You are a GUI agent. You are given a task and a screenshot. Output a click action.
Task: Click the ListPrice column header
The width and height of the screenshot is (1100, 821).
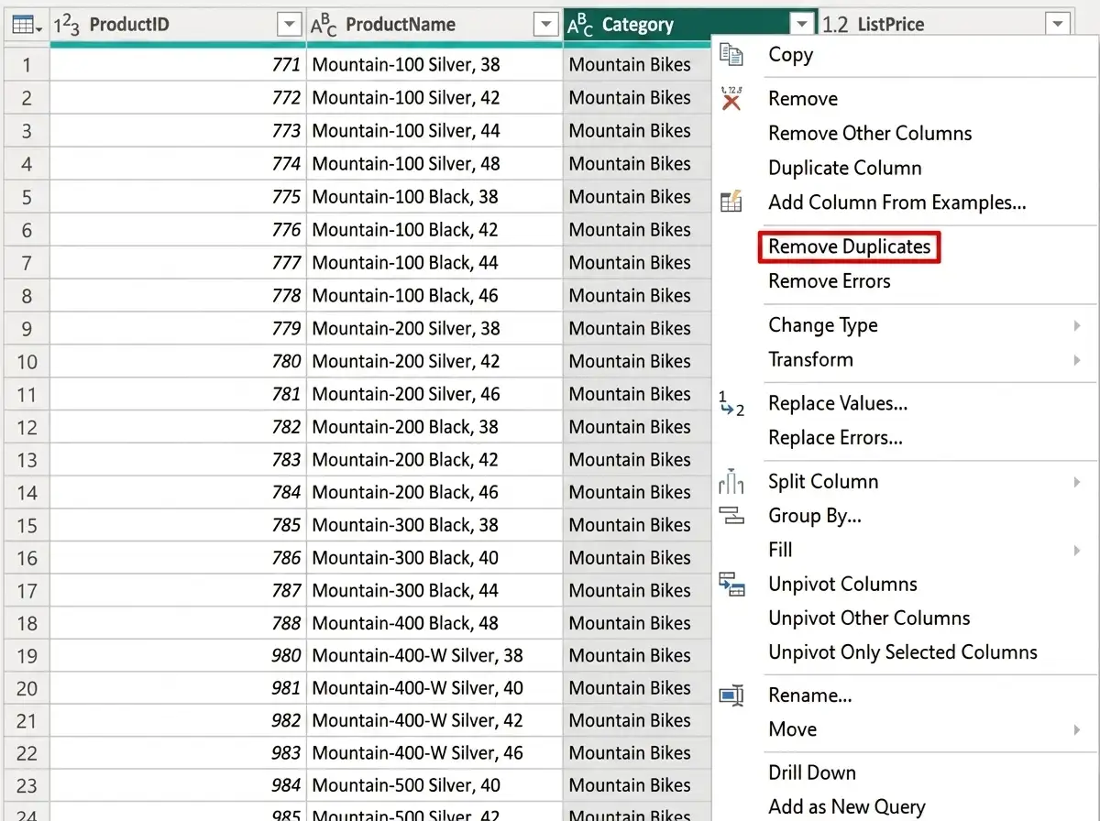pos(946,25)
